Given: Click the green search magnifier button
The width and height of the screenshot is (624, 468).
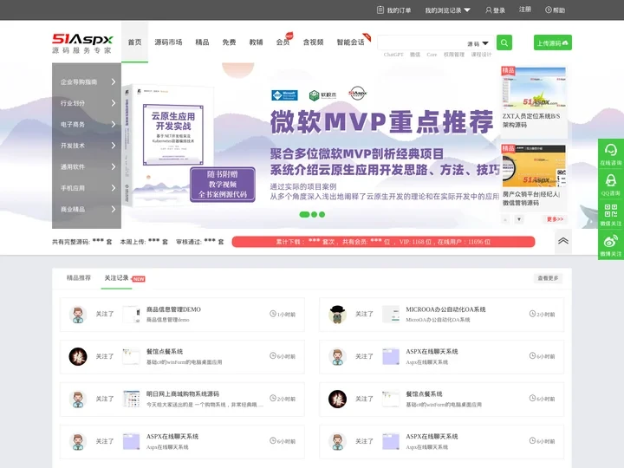Looking at the screenshot, I should pos(504,42).
